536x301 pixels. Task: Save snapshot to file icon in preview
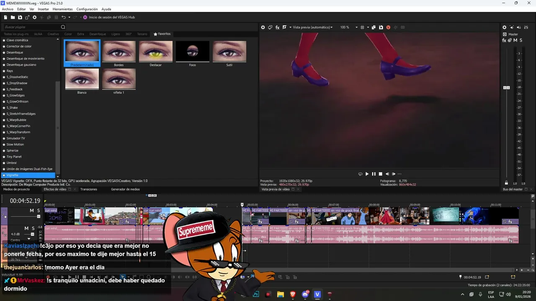pos(381,27)
